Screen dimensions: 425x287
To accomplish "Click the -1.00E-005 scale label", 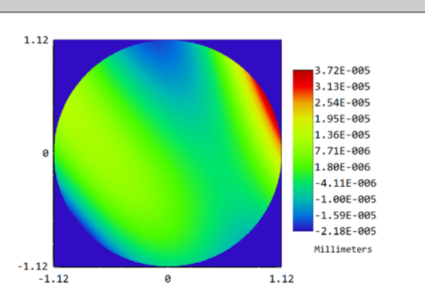I will coord(345,199).
